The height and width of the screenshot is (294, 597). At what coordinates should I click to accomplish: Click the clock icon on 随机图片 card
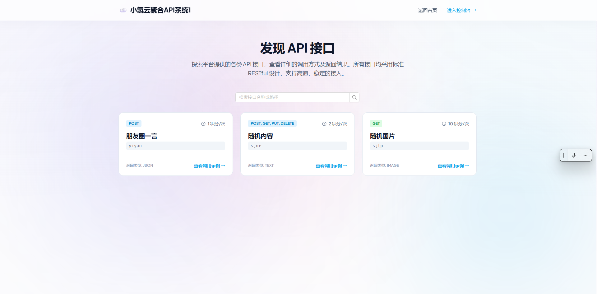444,124
